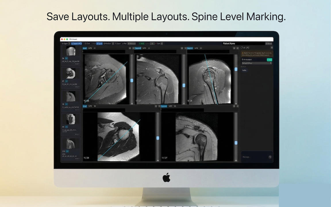331x207 pixels.
Task: Click the send icon in the Chat panel
Action: pyautogui.click(x=270, y=157)
